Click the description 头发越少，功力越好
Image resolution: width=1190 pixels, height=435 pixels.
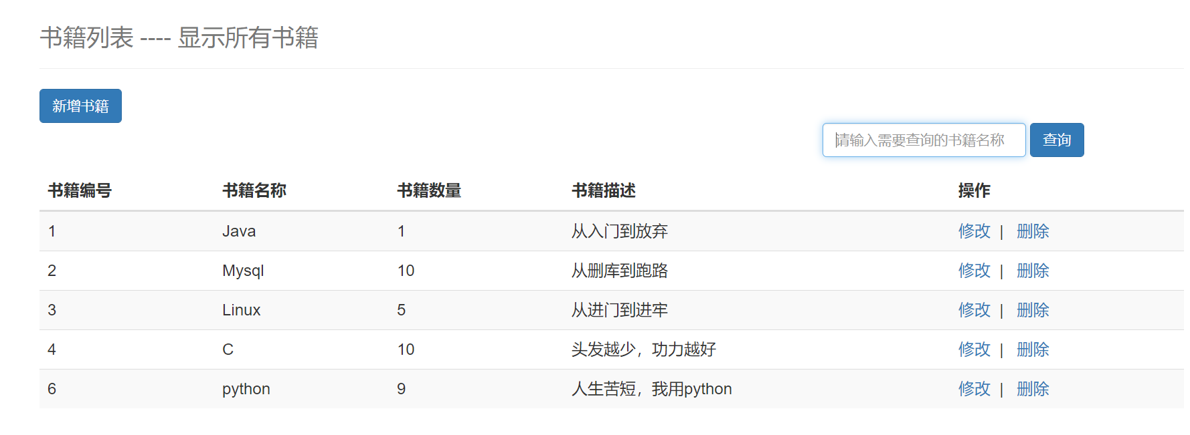pos(644,349)
